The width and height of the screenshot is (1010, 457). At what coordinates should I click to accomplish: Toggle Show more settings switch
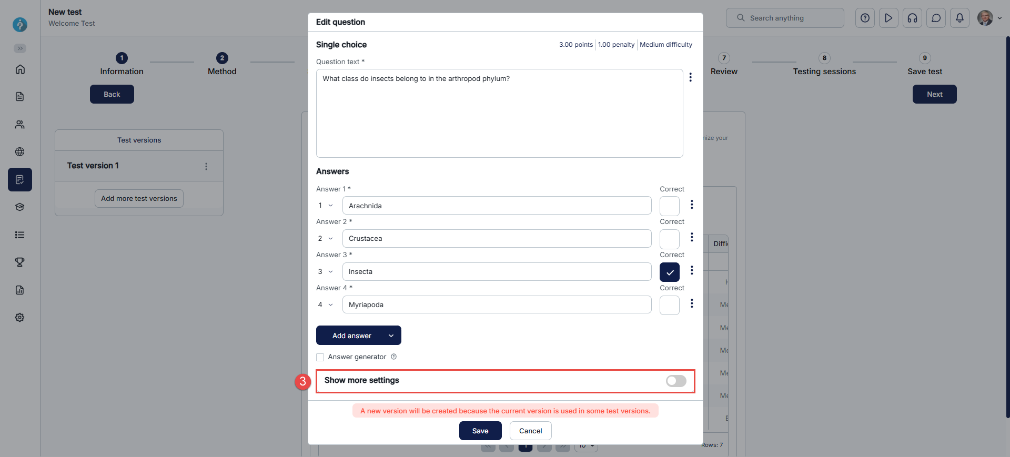[x=676, y=381]
